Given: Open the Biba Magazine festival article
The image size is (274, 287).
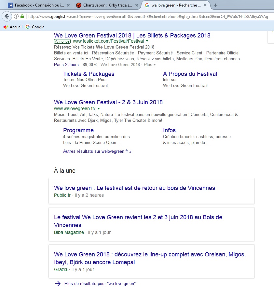Looking at the screenshot, I should coord(138,221).
